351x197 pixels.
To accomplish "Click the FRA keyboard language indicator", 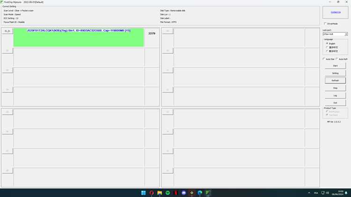I will [x=316, y=193].
